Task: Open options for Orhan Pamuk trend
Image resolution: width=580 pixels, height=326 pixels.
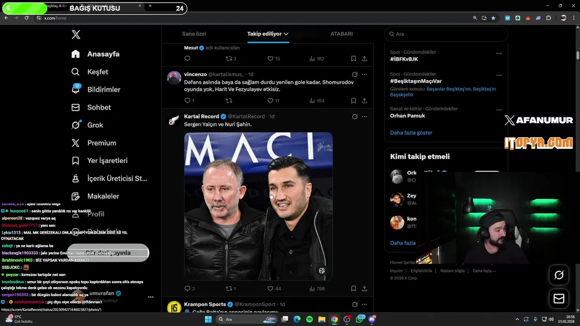Action: [x=499, y=110]
